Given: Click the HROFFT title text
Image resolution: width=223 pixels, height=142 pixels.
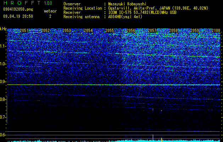Looking at the screenshot, I should click(x=22, y=3).
